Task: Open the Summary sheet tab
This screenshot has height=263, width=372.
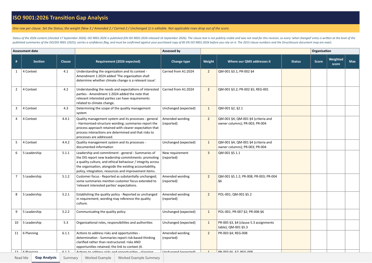Action: point(71,258)
